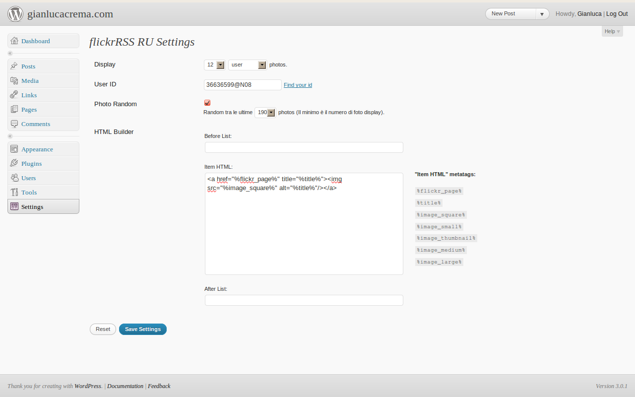Click the WordPress logo icon
This screenshot has height=397, width=635.
[x=15, y=14]
